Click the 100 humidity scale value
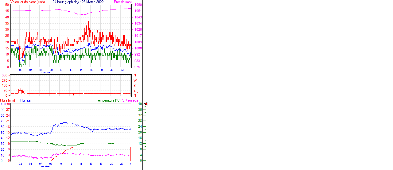This screenshot has height=170, width=393. tap(2, 104)
